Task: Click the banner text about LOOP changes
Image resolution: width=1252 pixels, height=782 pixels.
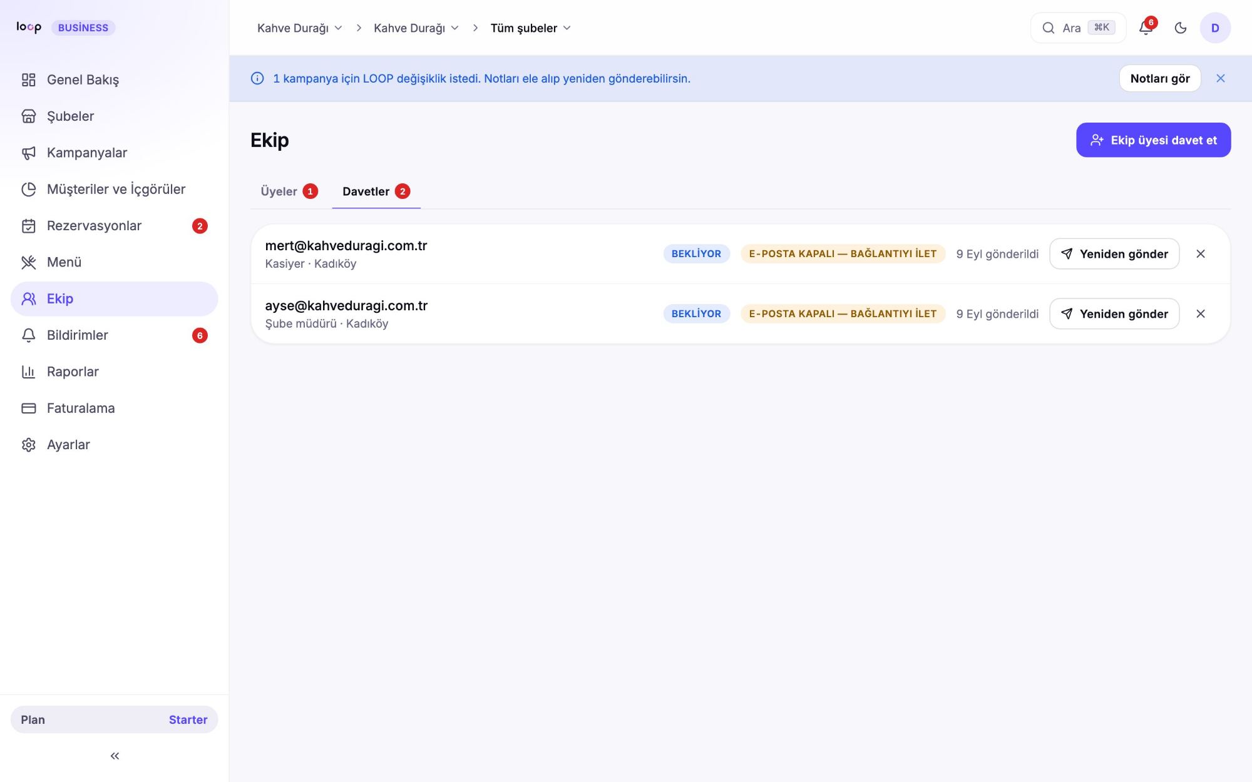Action: pos(482,79)
